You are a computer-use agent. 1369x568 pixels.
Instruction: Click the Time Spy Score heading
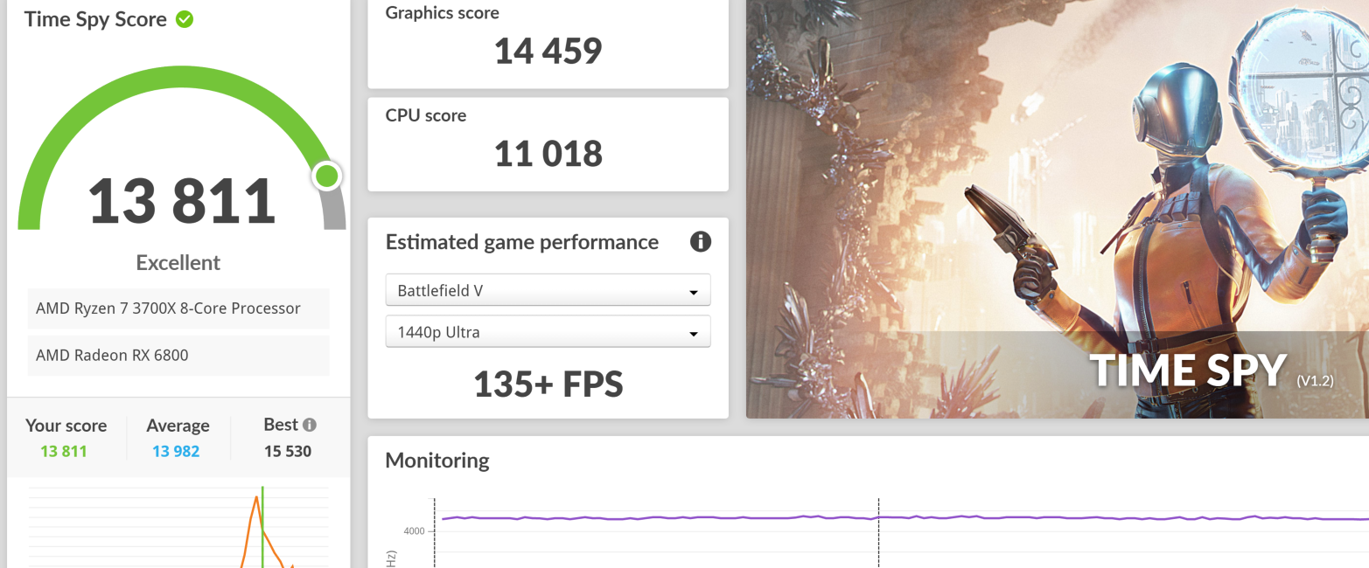click(95, 19)
